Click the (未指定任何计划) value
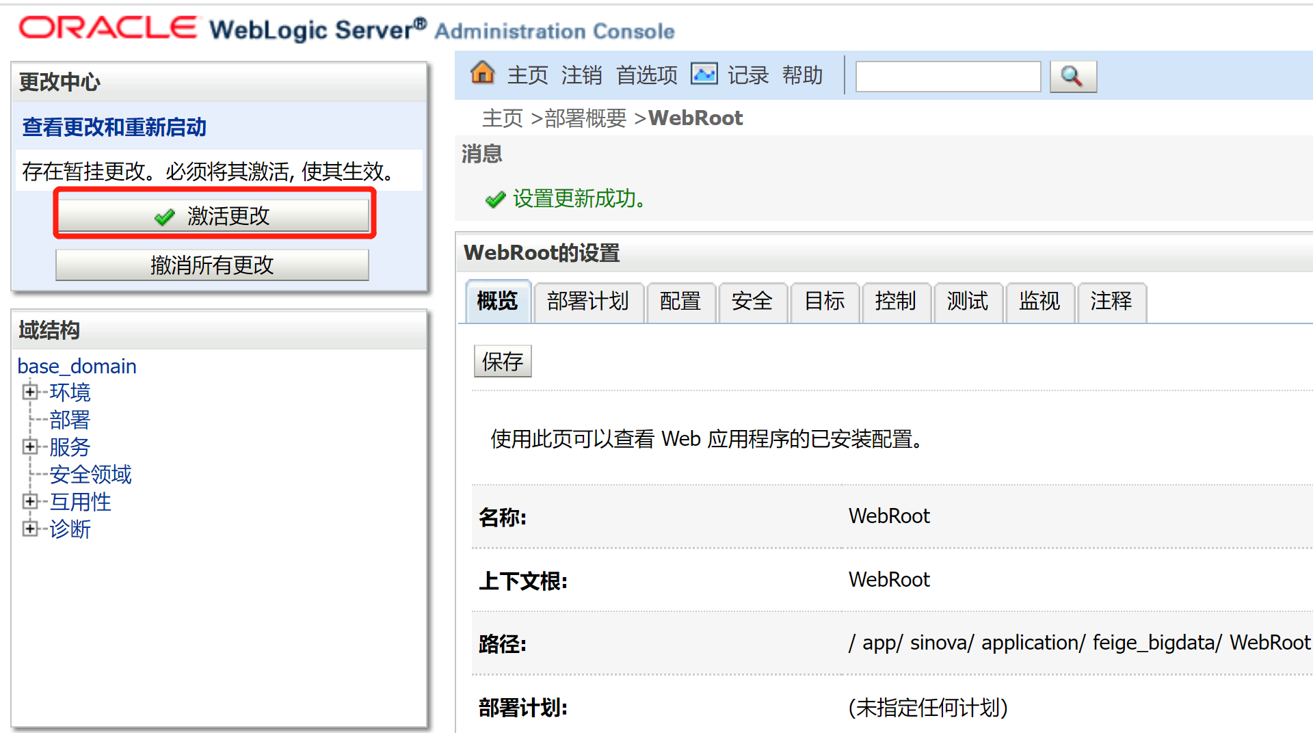 click(928, 707)
